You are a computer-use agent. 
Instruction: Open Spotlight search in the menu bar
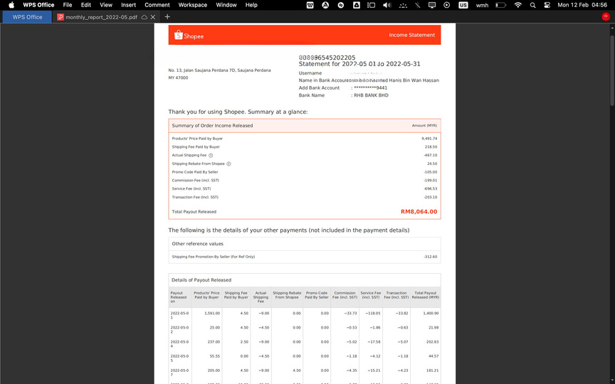[x=532, y=5]
